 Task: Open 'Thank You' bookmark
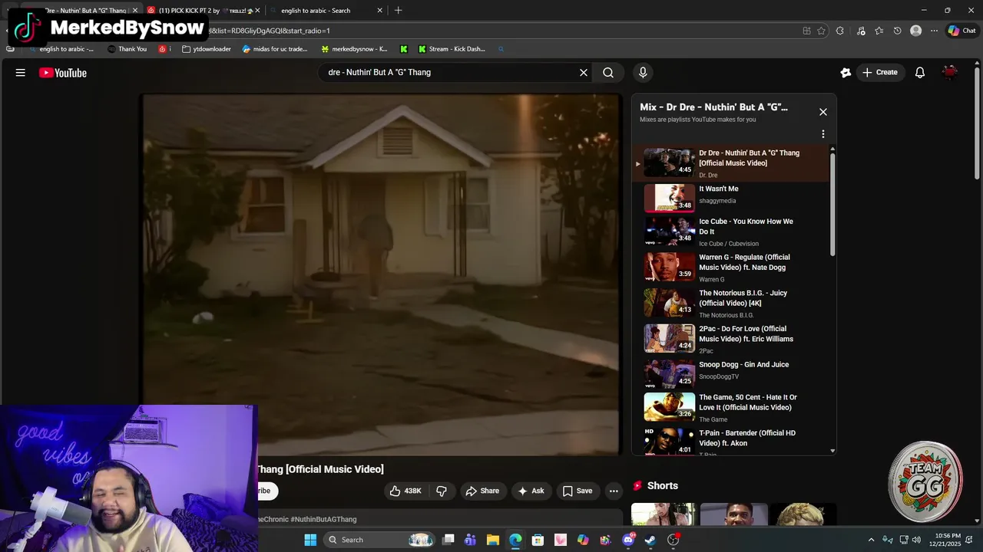click(127, 49)
